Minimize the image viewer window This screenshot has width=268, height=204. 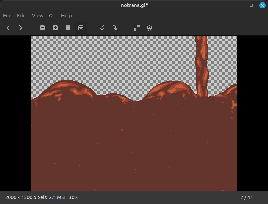point(240,5)
